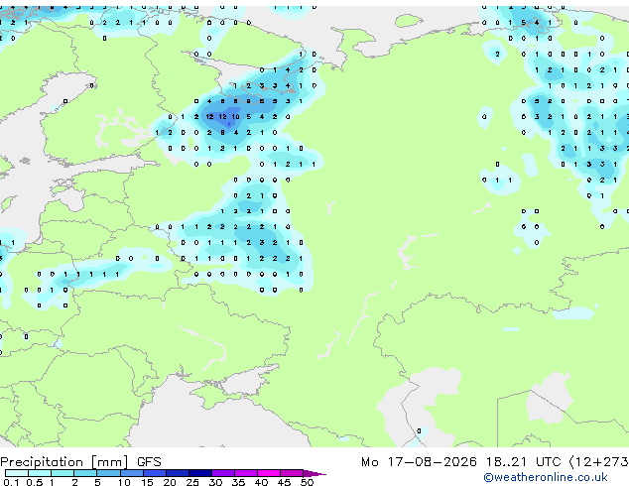Screen dimensions: 629x486
Task: Click the 45–50 mm legend swatch
Action: (x=292, y=473)
